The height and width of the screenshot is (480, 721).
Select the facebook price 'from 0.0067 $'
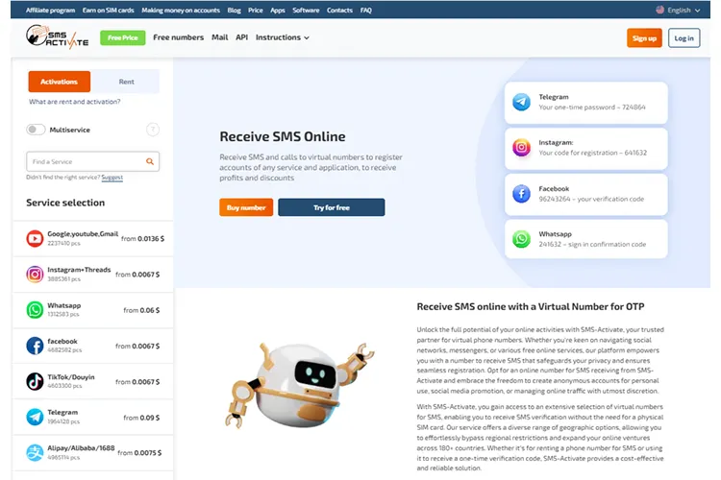pyautogui.click(x=137, y=346)
